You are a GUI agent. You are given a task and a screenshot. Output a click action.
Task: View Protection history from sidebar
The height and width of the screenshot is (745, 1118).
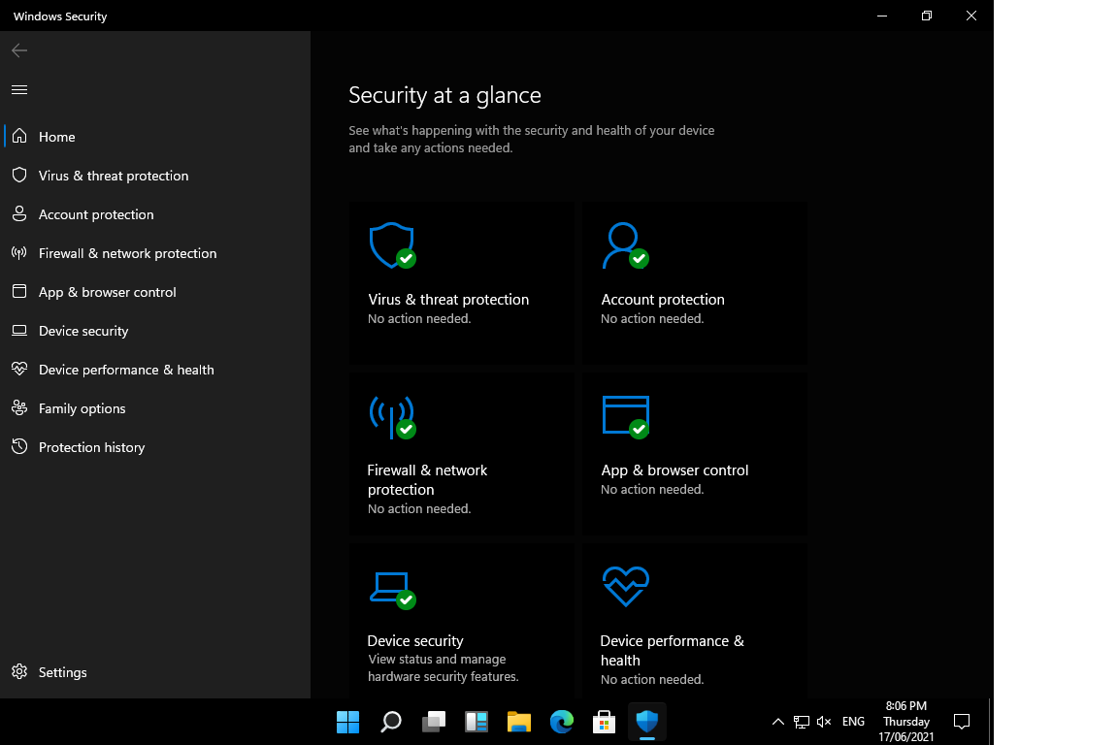click(155, 447)
